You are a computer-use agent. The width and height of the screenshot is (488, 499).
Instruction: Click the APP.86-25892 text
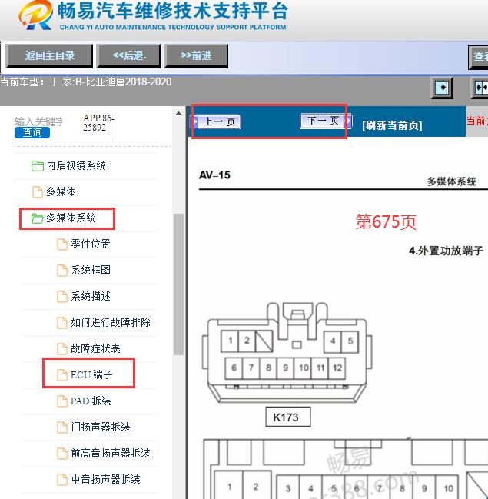click(98, 123)
